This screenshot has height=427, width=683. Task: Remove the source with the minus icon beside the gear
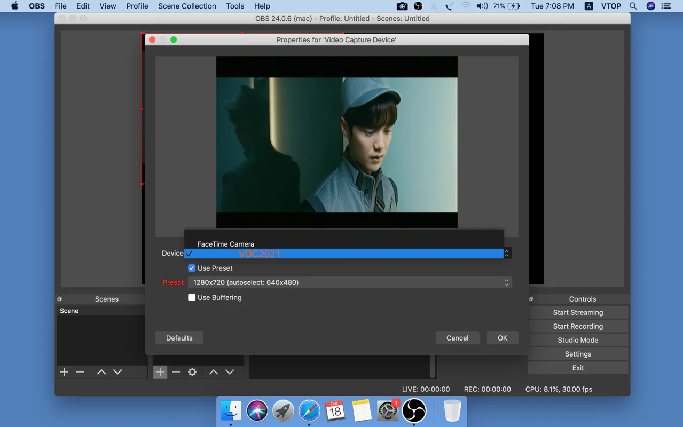tap(176, 372)
